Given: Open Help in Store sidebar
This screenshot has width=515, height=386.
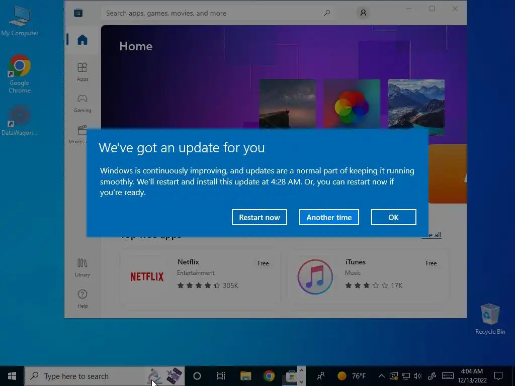Looking at the screenshot, I should pos(82,299).
